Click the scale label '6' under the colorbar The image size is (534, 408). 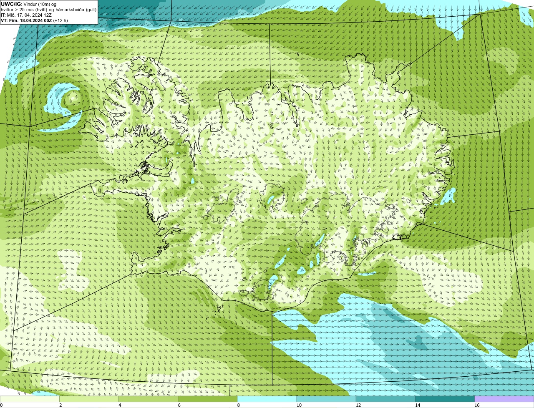[179, 405]
